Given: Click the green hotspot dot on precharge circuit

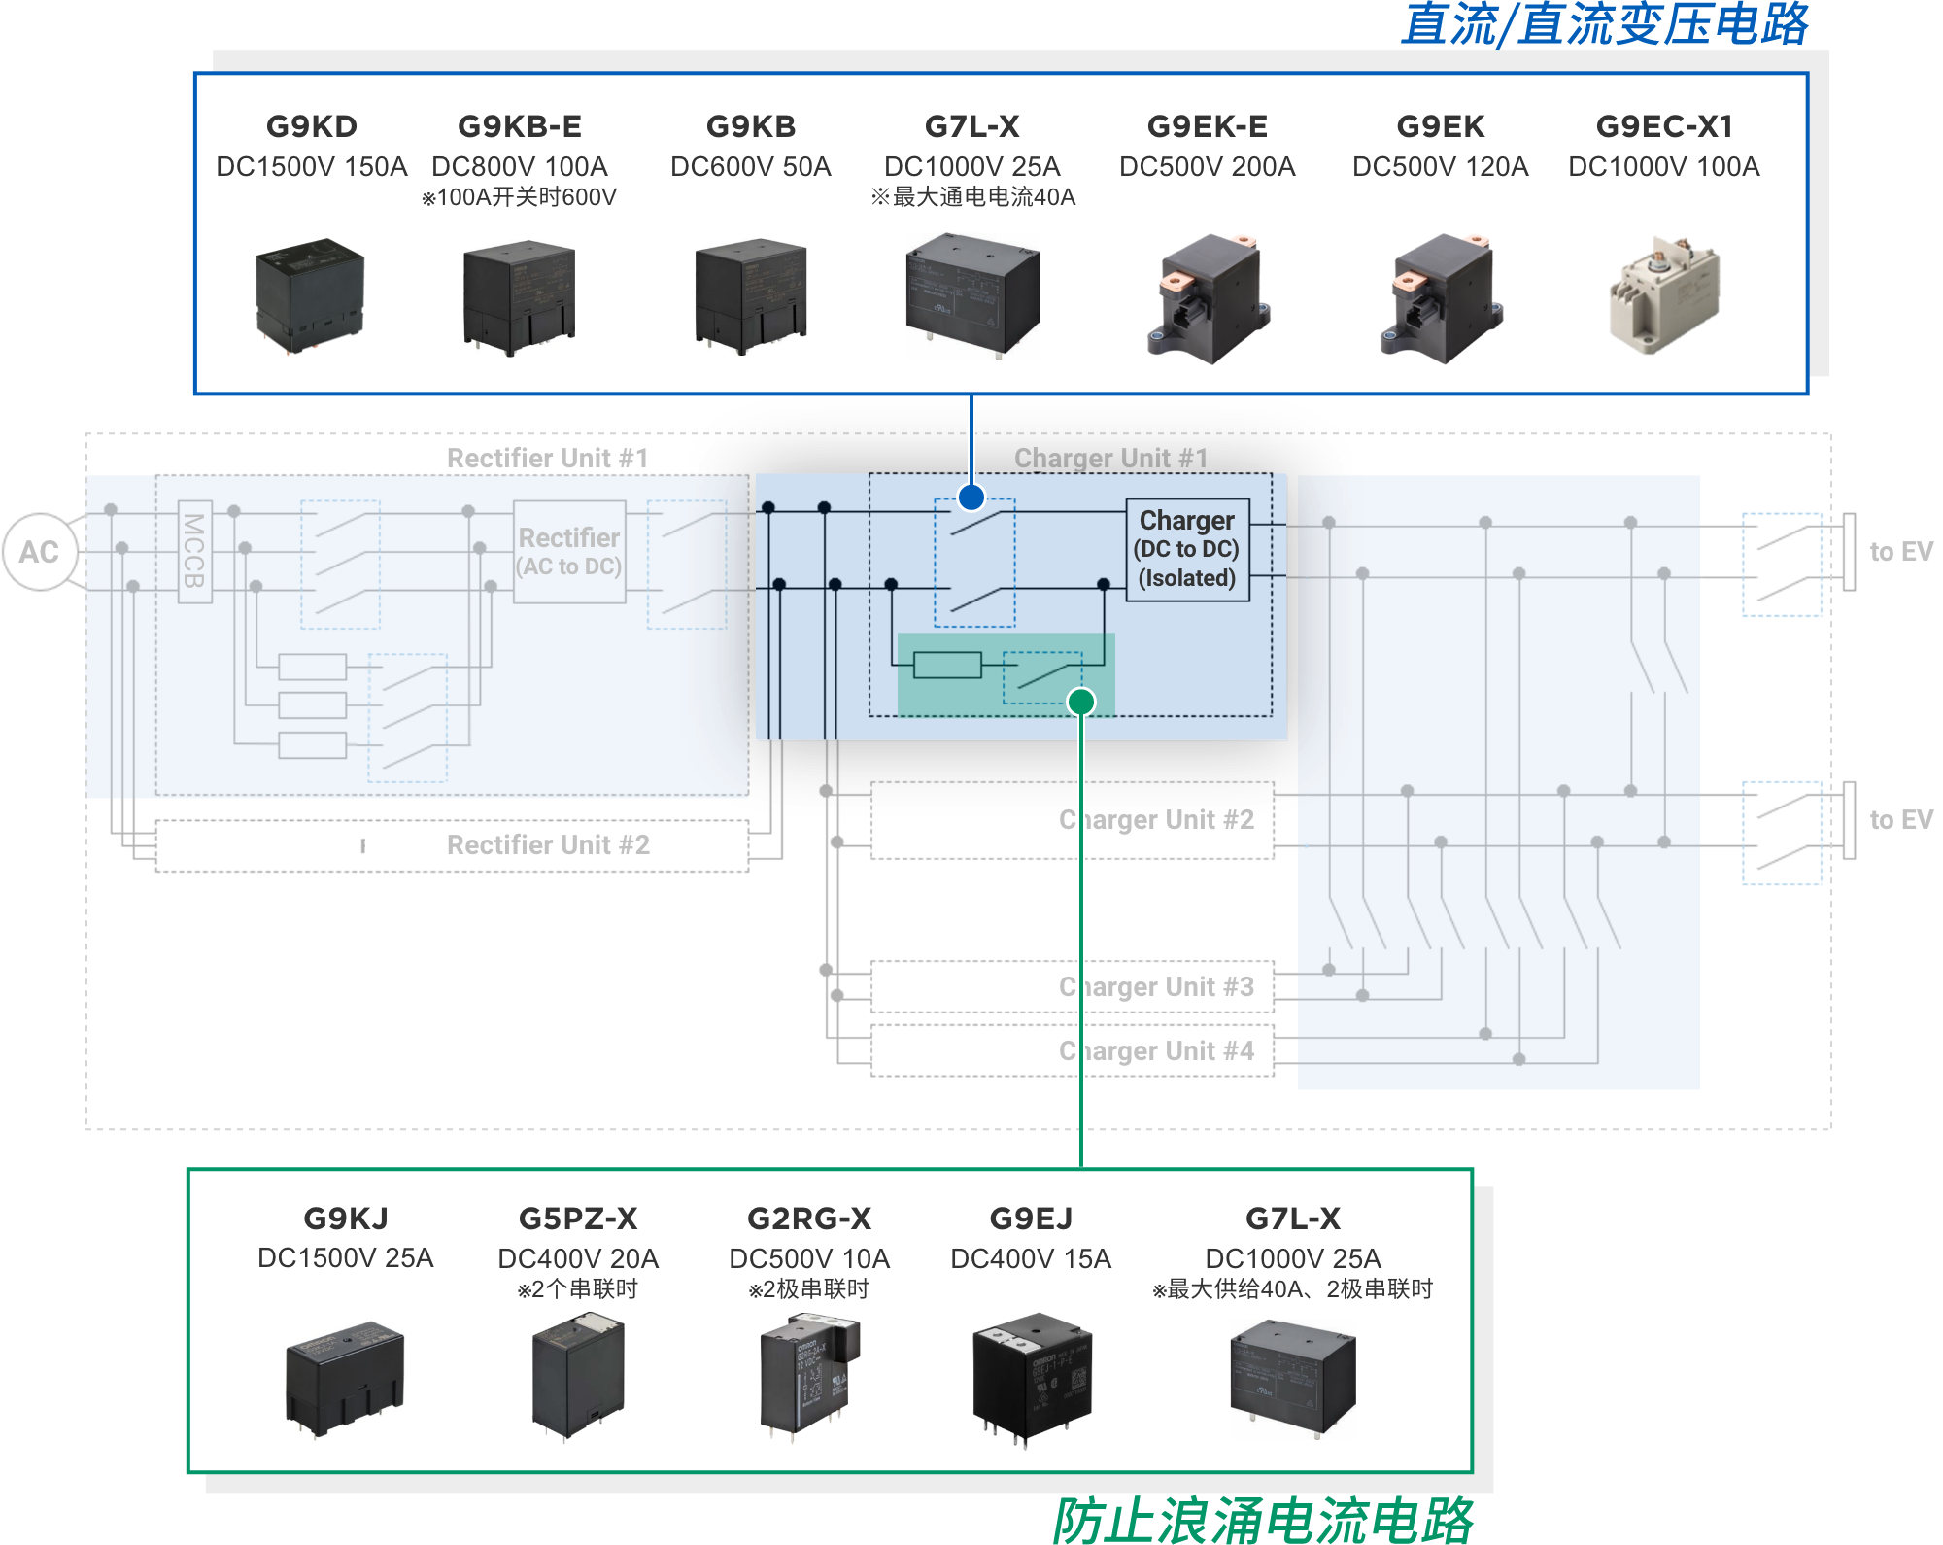Looking at the screenshot, I should (1080, 702).
